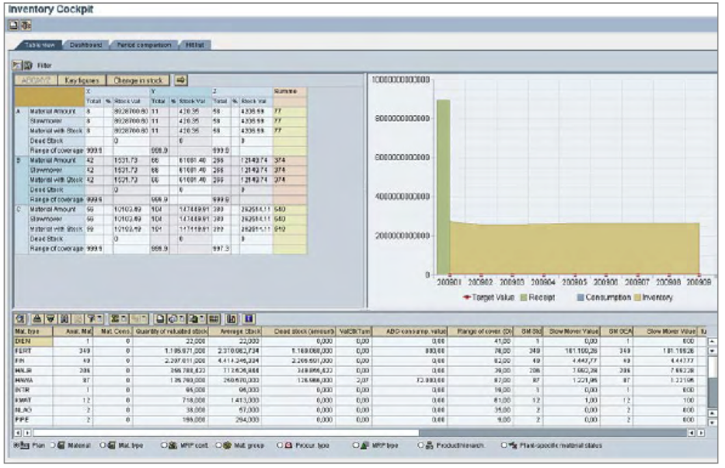Click the Procur. type icon beside its radio option
Image resolution: width=725 pixels, height=468 pixels.
click(288, 445)
